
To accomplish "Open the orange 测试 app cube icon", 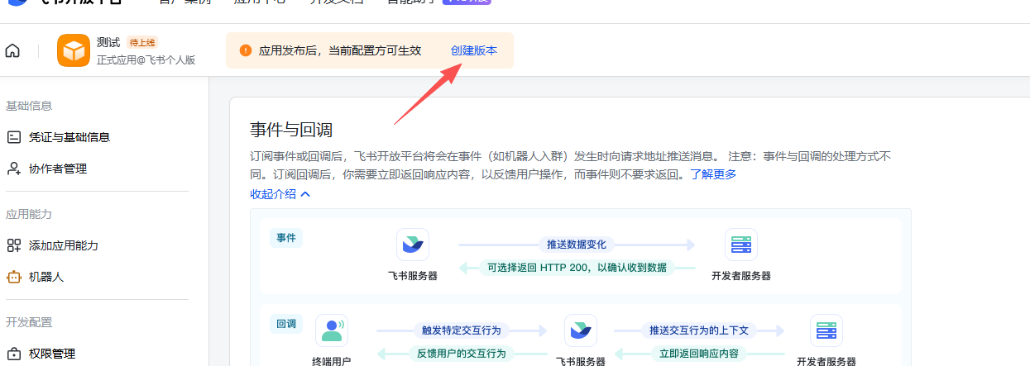I will [x=74, y=50].
